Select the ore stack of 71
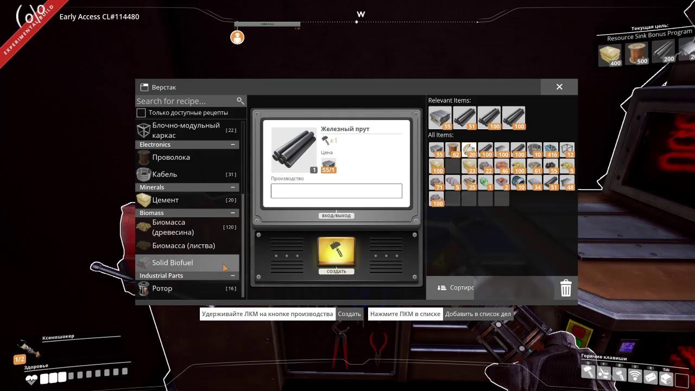This screenshot has width=695, height=391. [x=437, y=182]
